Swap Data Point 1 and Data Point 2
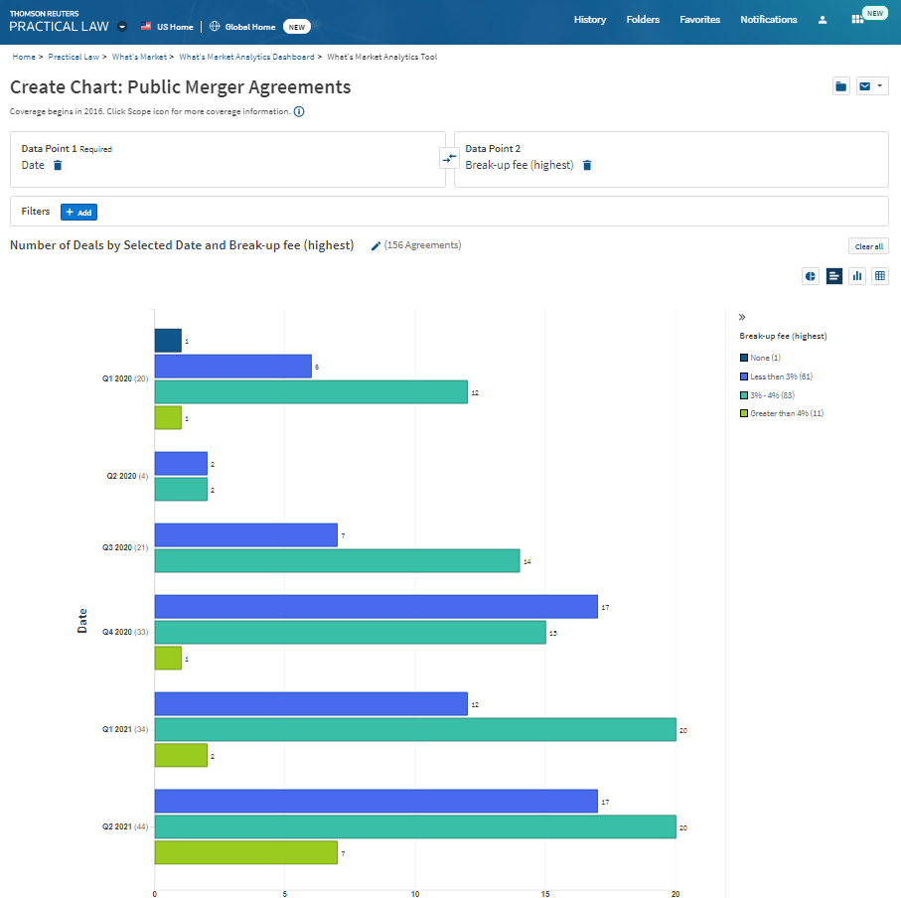 449,158
